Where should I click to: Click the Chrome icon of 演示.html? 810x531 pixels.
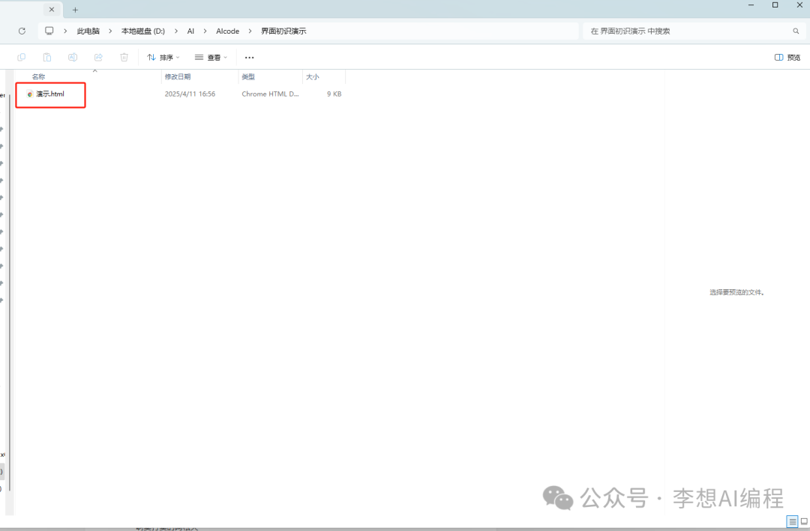[x=30, y=94]
